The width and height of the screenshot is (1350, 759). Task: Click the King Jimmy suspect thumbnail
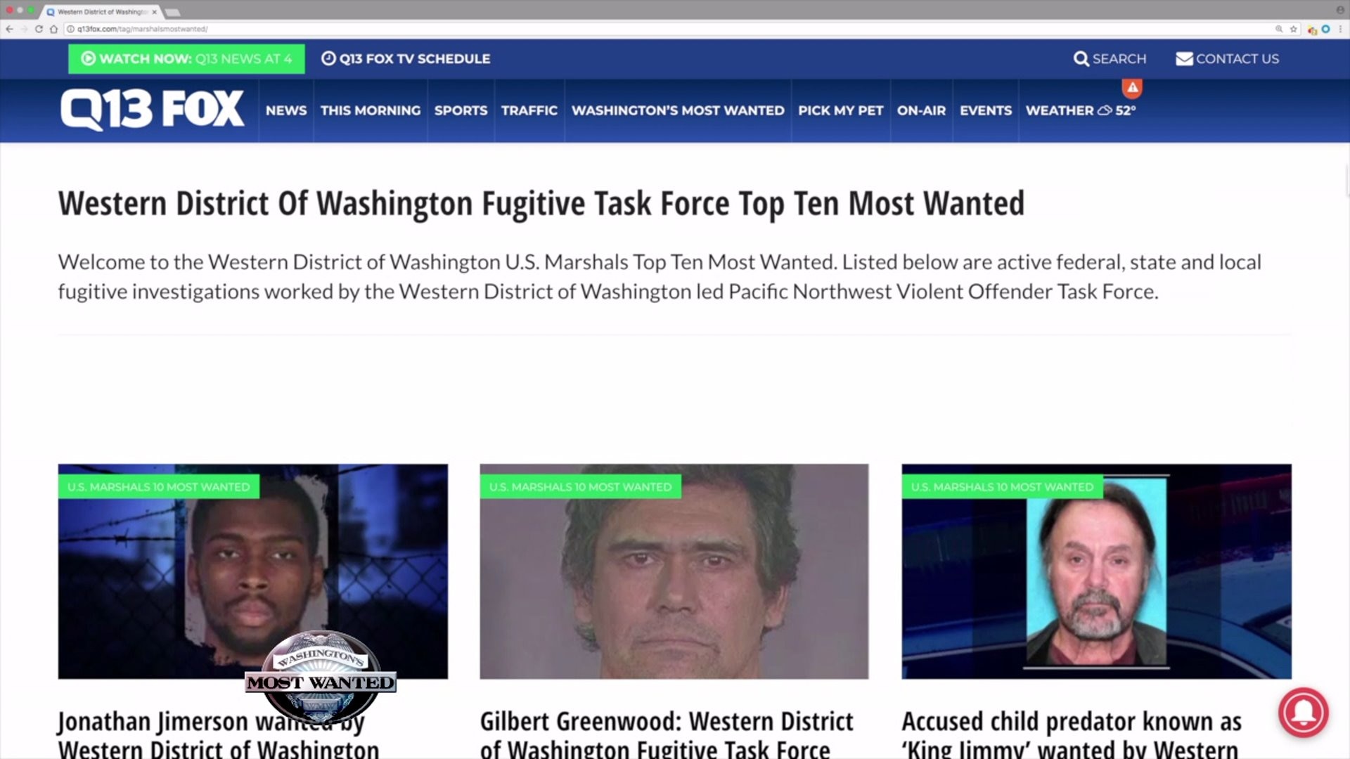[1096, 571]
